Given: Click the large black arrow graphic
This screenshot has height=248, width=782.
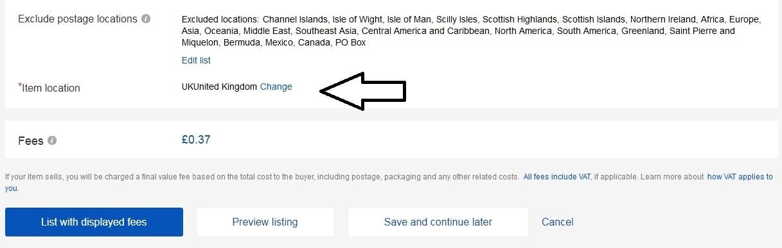Looking at the screenshot, I should [x=363, y=91].
